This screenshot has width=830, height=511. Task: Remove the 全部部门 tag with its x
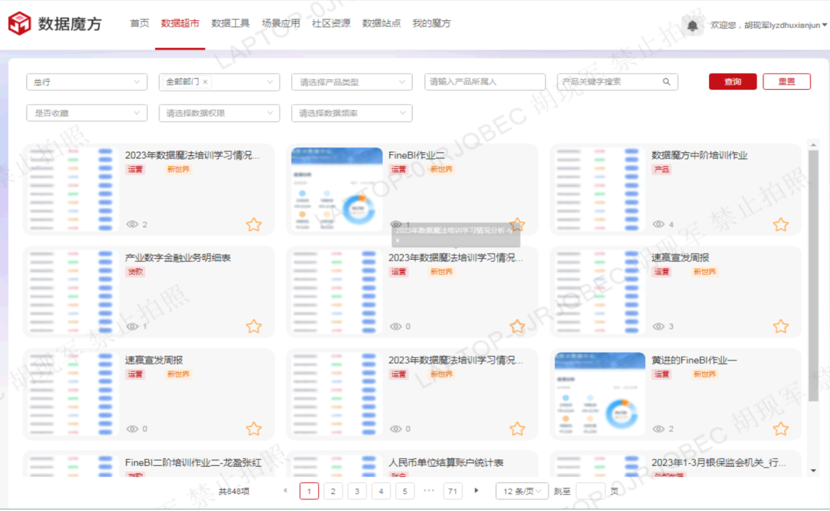click(x=205, y=82)
